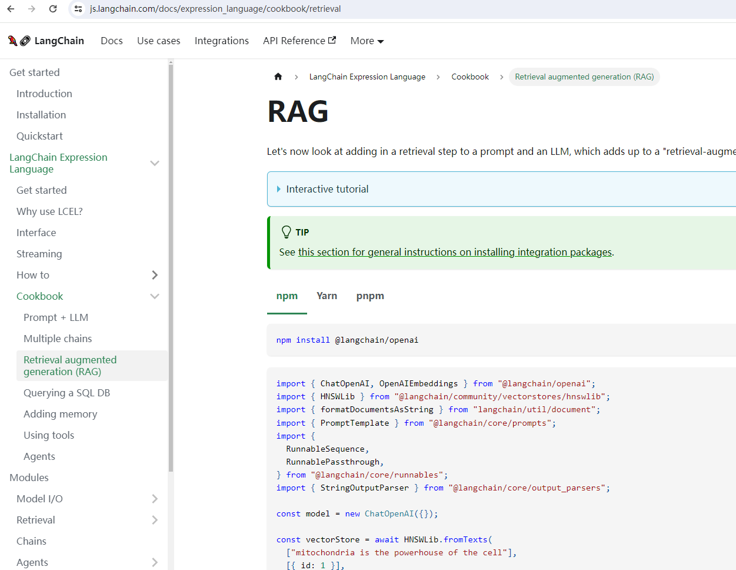This screenshot has width=736, height=570.
Task: Expand the How to submenu chevron
Action: click(x=155, y=275)
